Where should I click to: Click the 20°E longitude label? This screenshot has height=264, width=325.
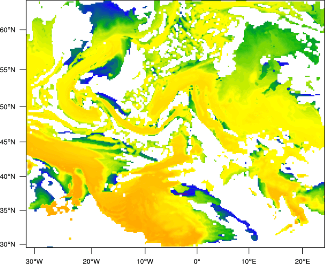pyautogui.click(x=302, y=261)
